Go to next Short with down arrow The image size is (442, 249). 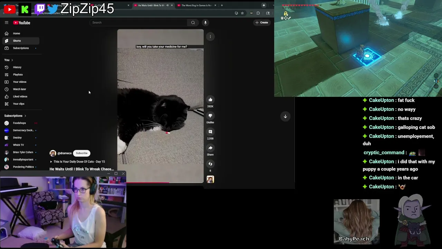pos(285,116)
